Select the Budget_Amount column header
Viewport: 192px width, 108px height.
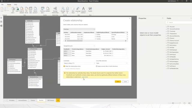106,49
